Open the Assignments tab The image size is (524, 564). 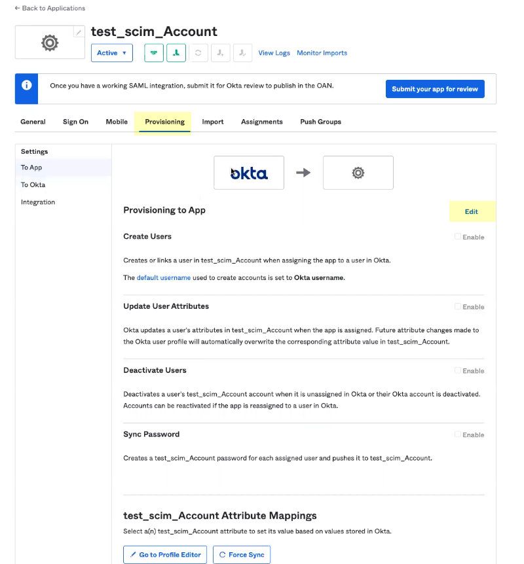[x=262, y=122]
